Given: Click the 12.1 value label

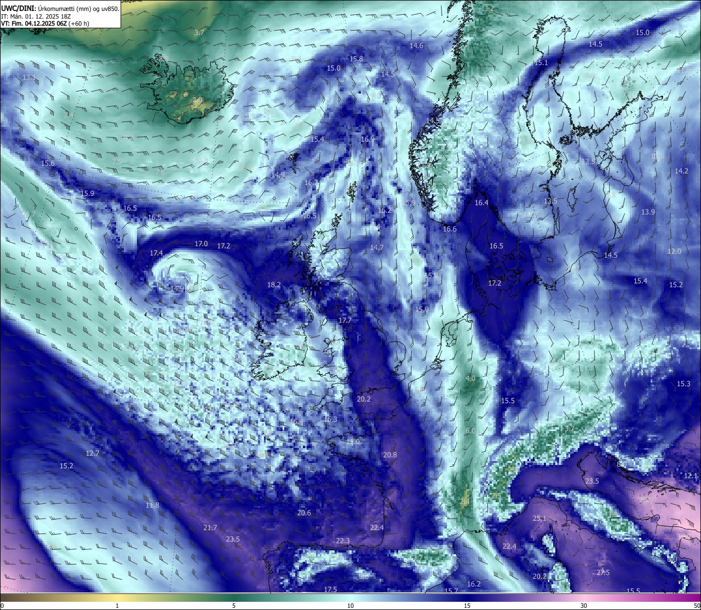Looking at the screenshot, I should [691, 476].
